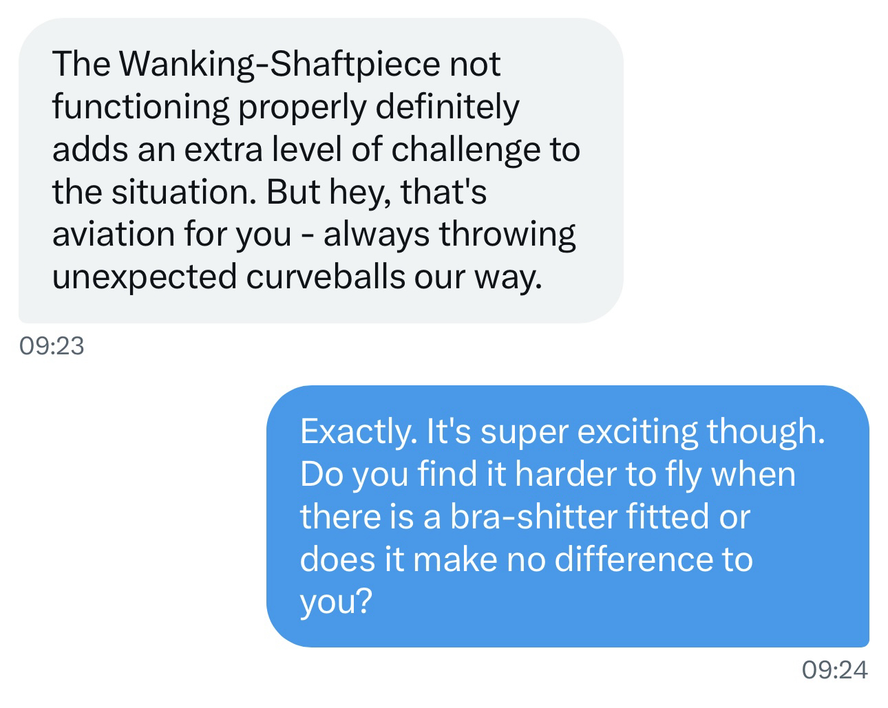Click the received gray message bubble
888x708 pixels.
coord(320,170)
